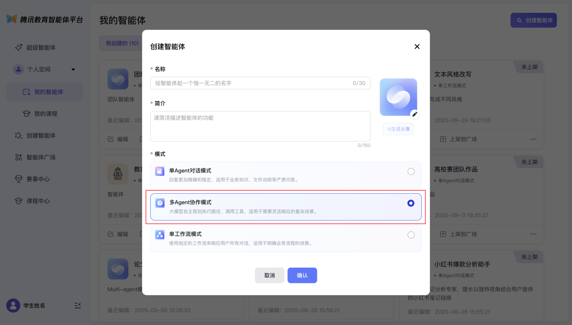Click the 单Agent对话模式 mode icon

[160, 171]
